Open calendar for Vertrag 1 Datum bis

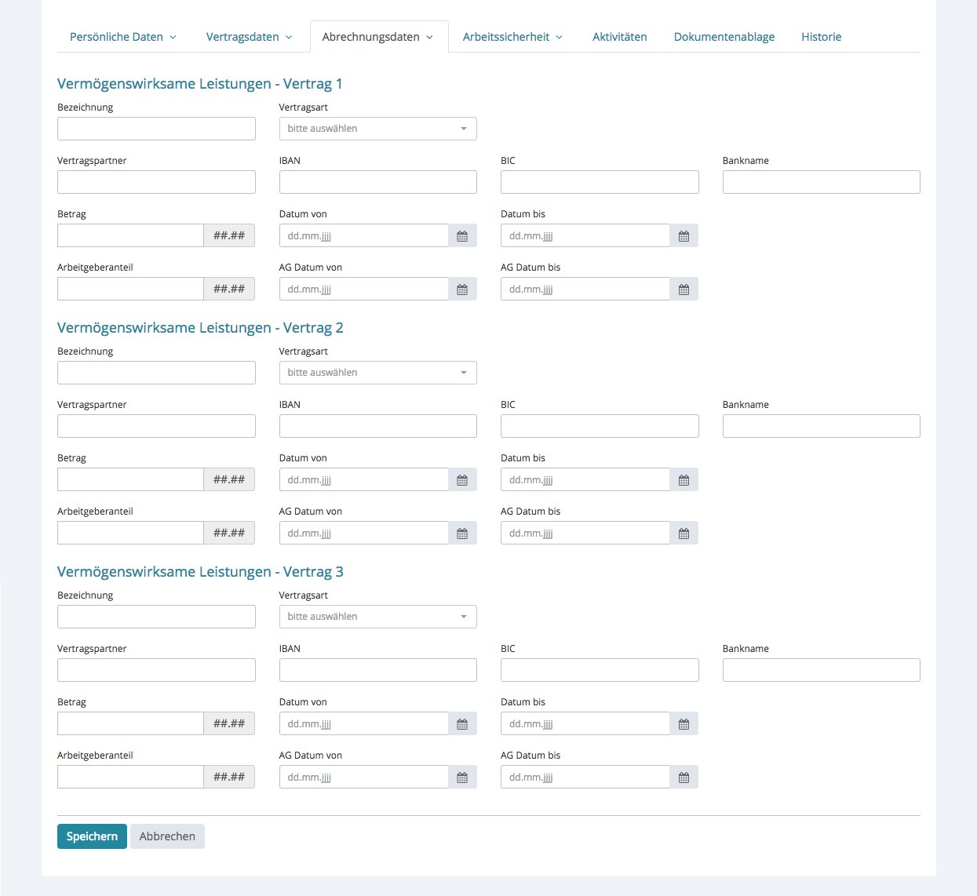684,236
